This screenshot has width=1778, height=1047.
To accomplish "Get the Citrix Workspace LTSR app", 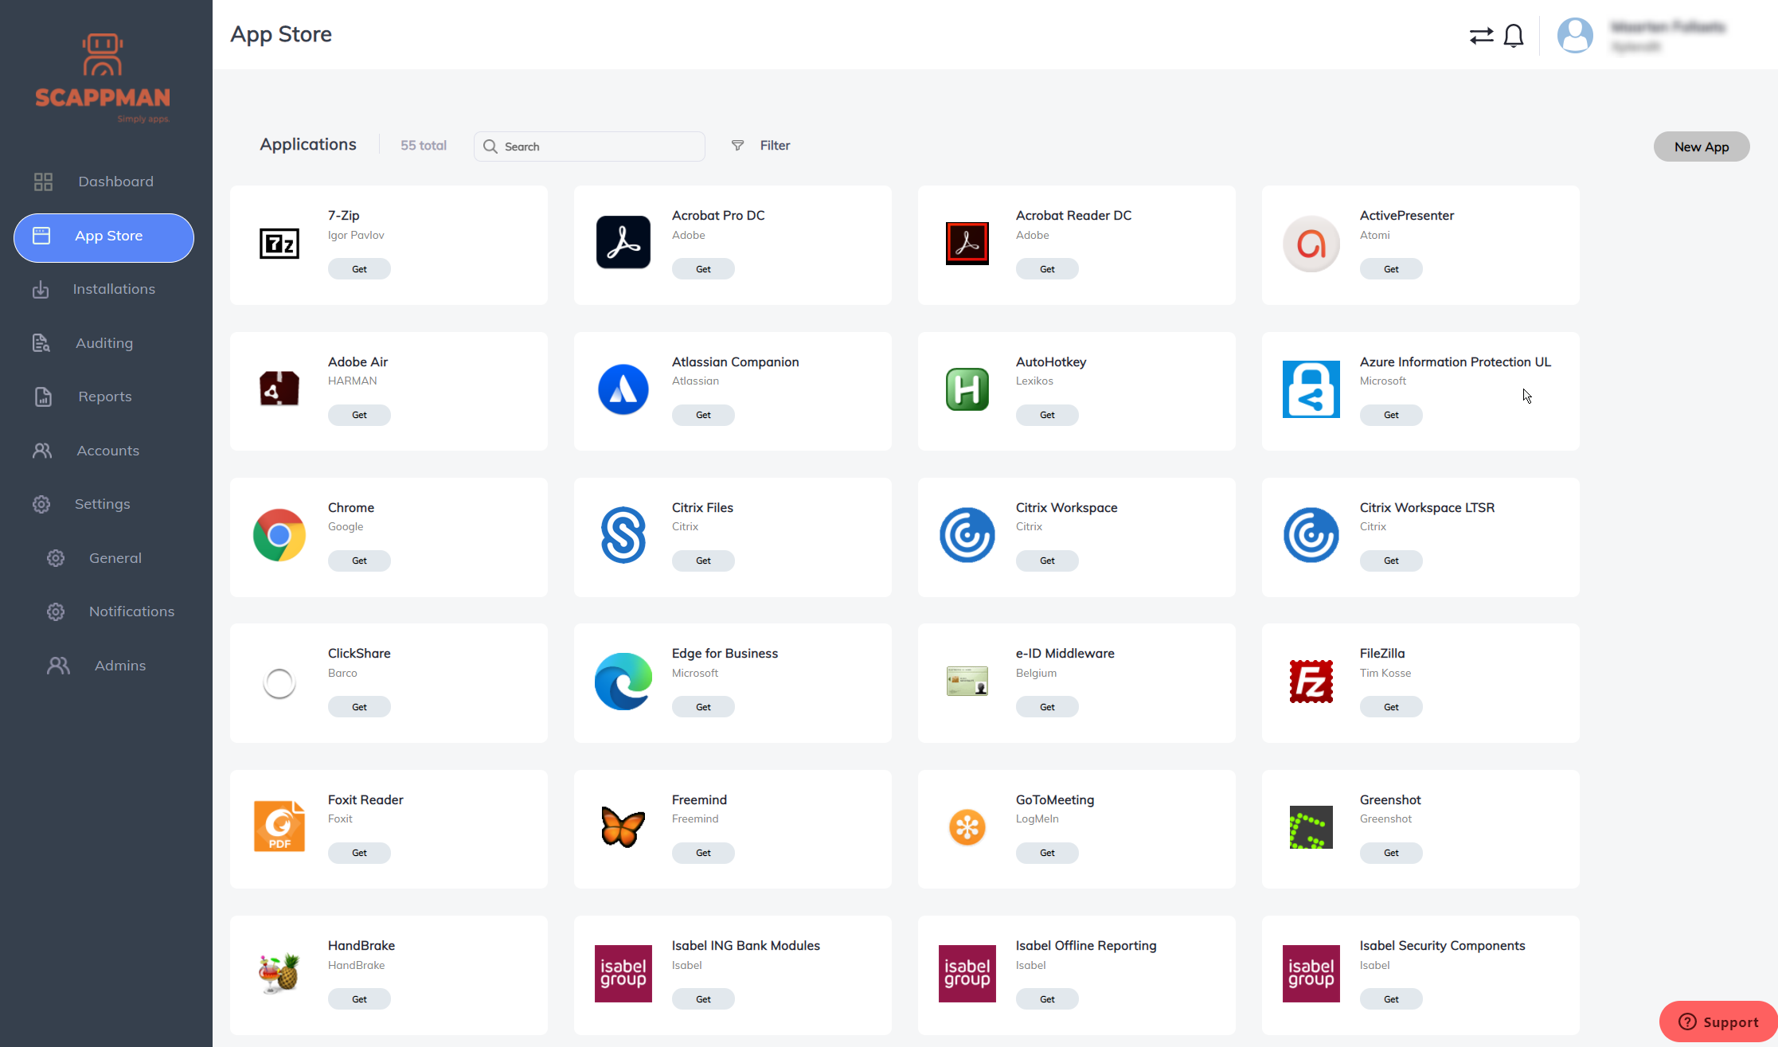I will (1390, 561).
